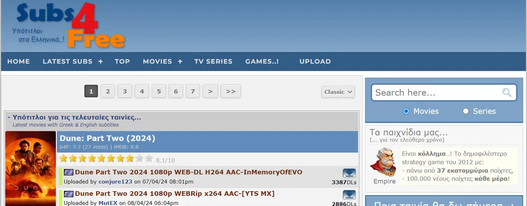The height and width of the screenshot is (206, 527).
Task: Go to page 7 of results
Action: 193,91
